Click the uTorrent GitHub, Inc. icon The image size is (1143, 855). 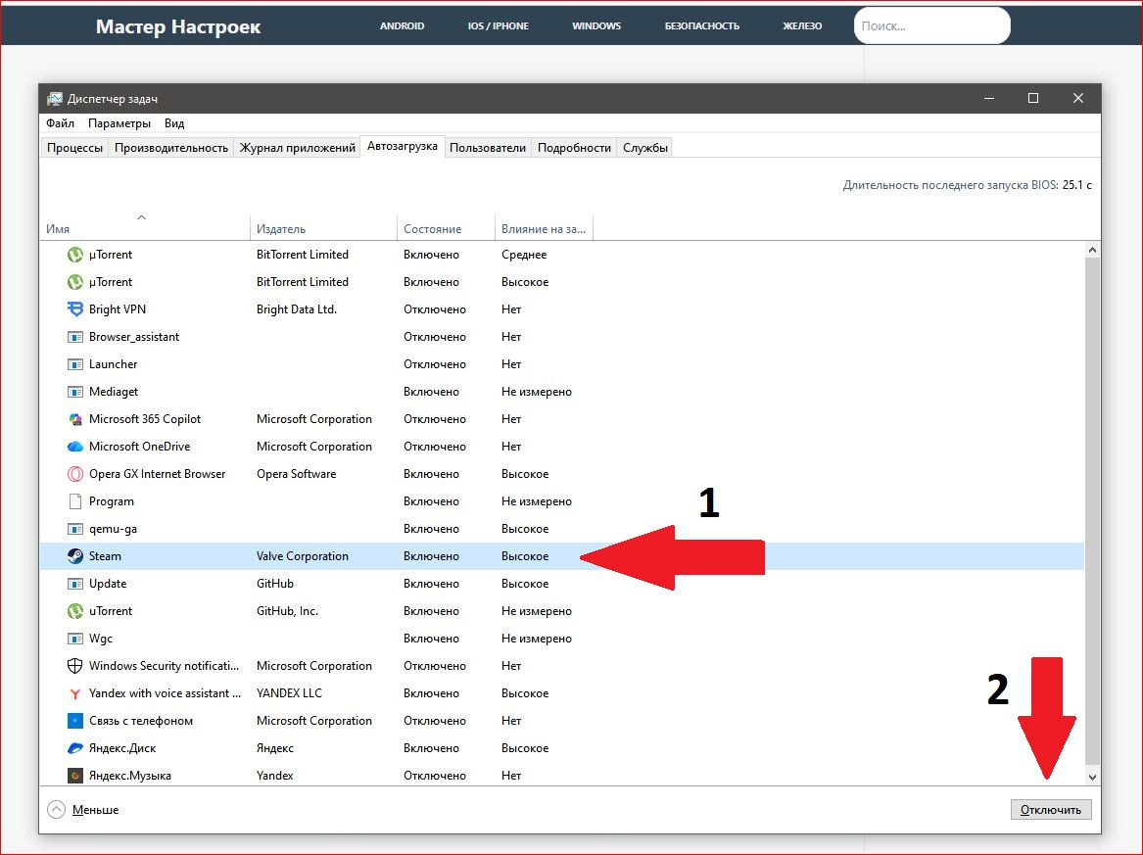point(75,611)
